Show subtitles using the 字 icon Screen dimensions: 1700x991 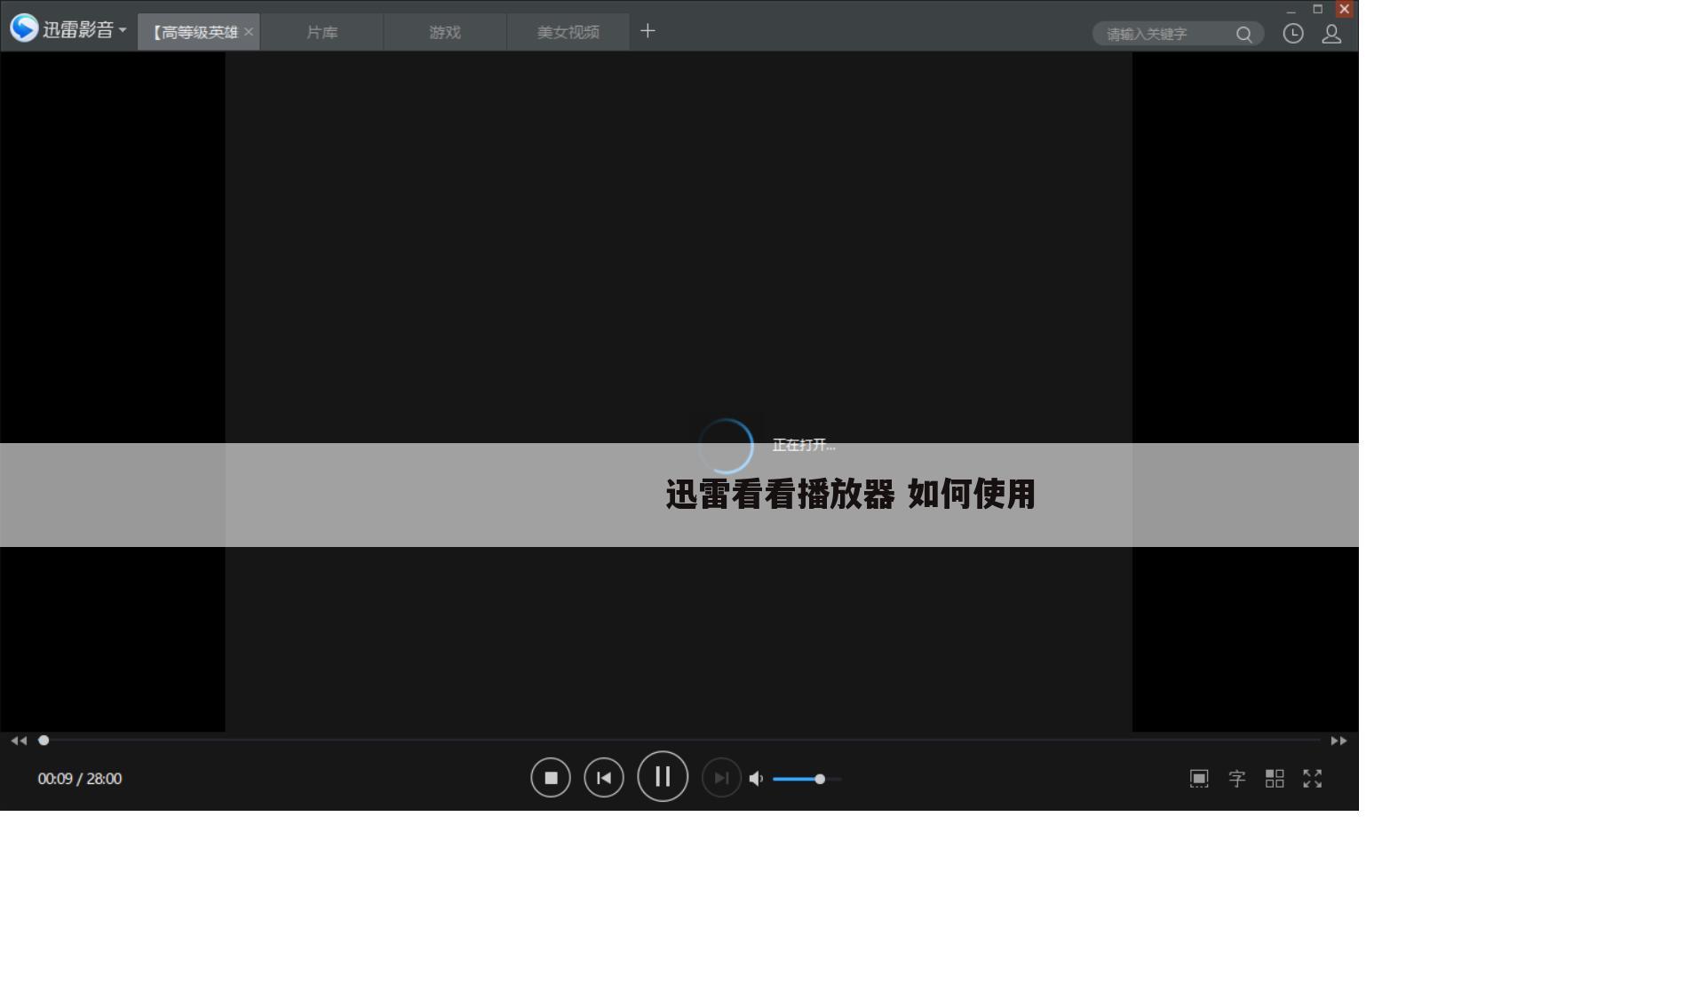coord(1236,779)
